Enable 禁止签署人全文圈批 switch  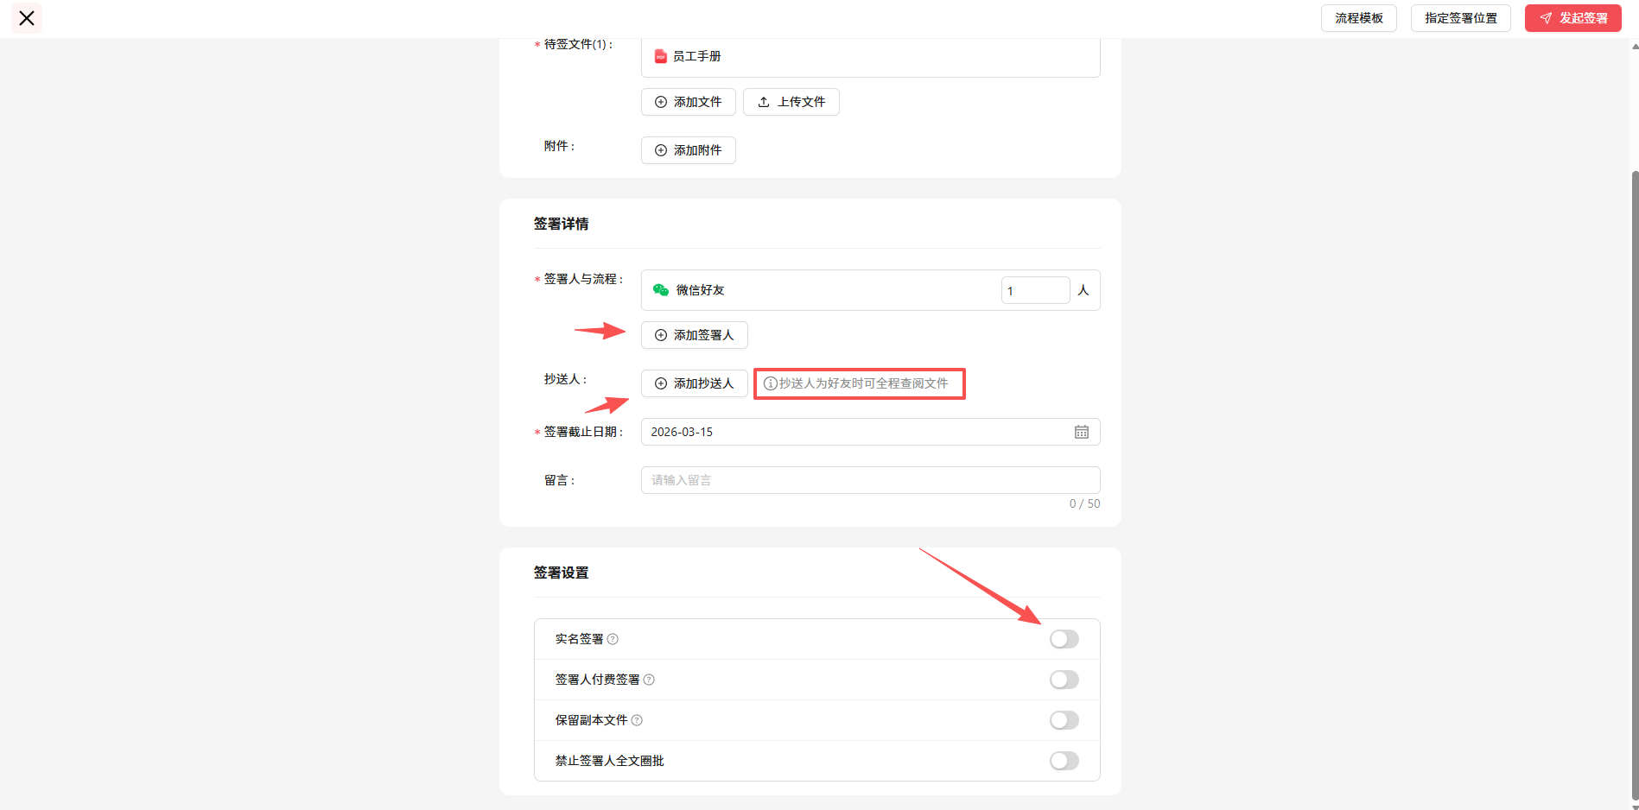coord(1064,761)
